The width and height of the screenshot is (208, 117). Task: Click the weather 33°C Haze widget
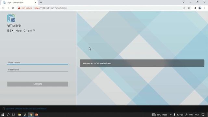(160, 115)
